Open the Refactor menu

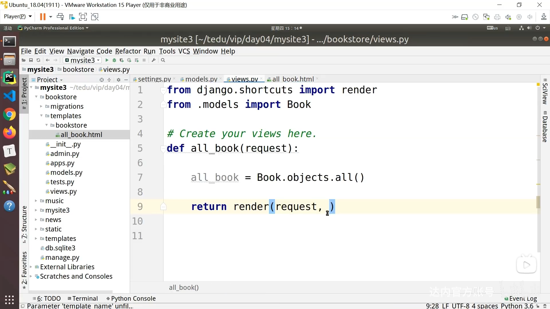128,51
